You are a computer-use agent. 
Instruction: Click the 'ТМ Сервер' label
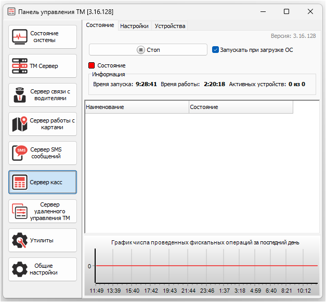(x=44, y=66)
